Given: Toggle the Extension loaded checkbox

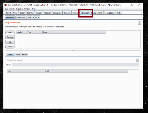Looking at the screenshot, I should [x=8, y=60].
